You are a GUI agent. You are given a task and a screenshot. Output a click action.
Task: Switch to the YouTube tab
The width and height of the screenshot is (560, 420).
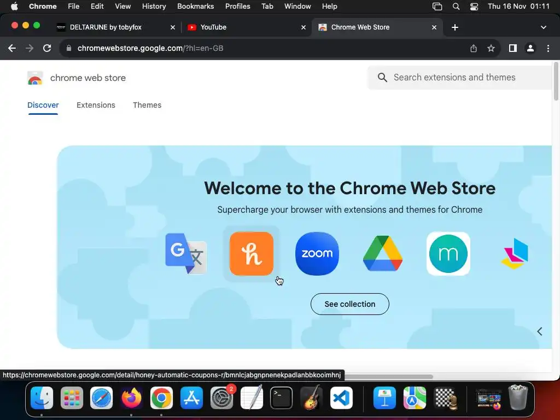click(247, 27)
